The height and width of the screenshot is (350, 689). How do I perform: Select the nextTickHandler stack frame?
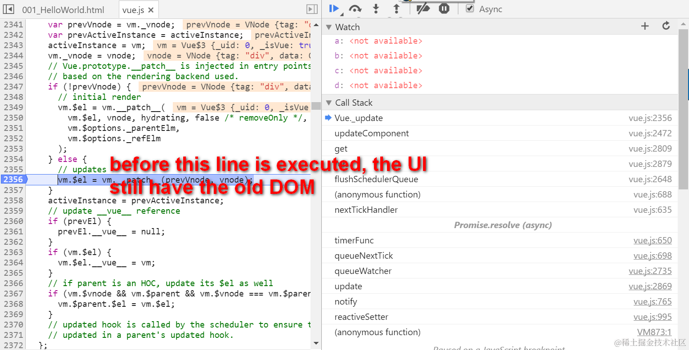(x=500, y=210)
